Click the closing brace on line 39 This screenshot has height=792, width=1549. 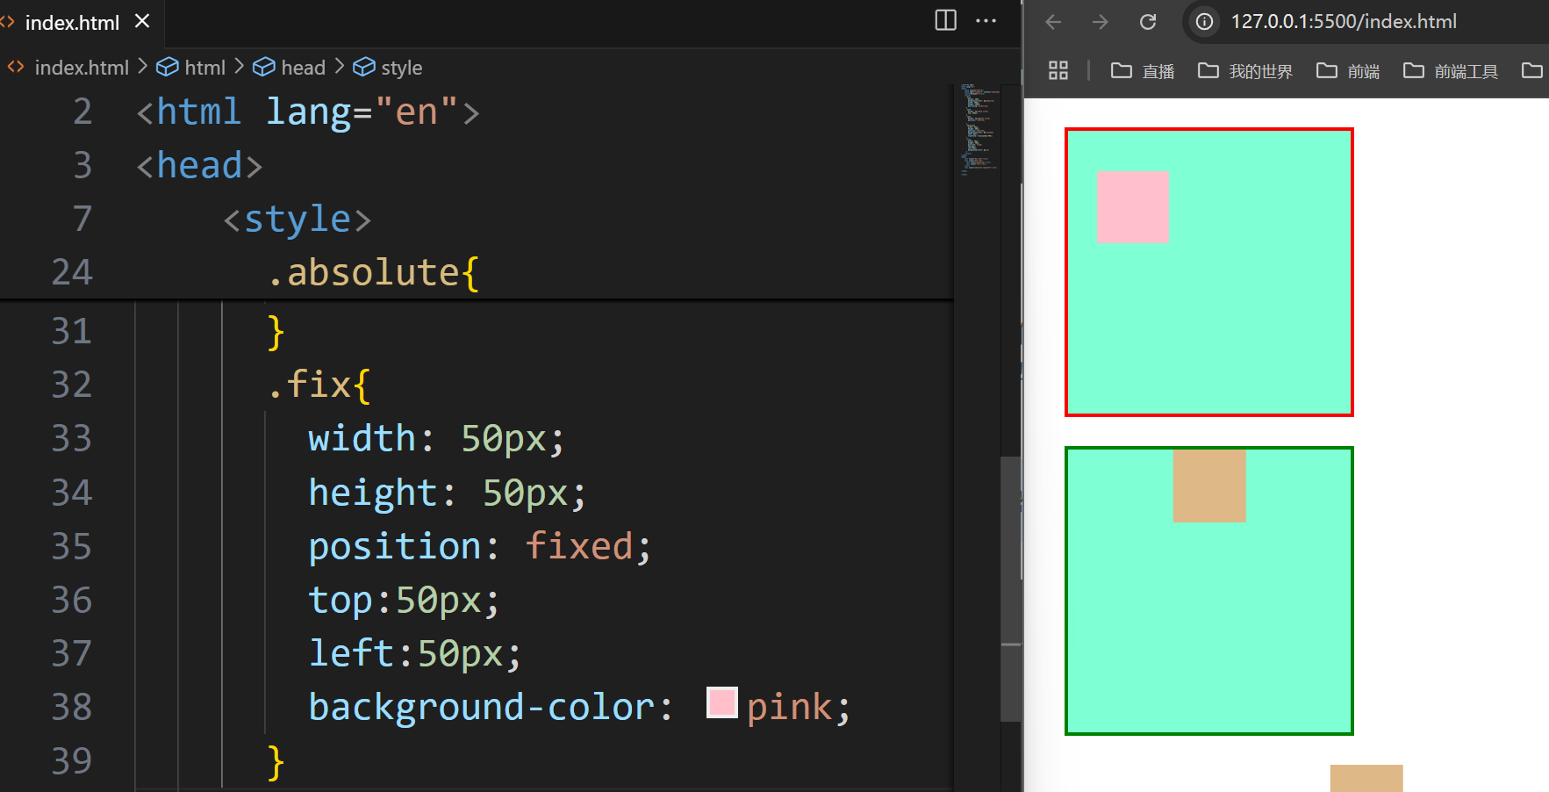276,761
